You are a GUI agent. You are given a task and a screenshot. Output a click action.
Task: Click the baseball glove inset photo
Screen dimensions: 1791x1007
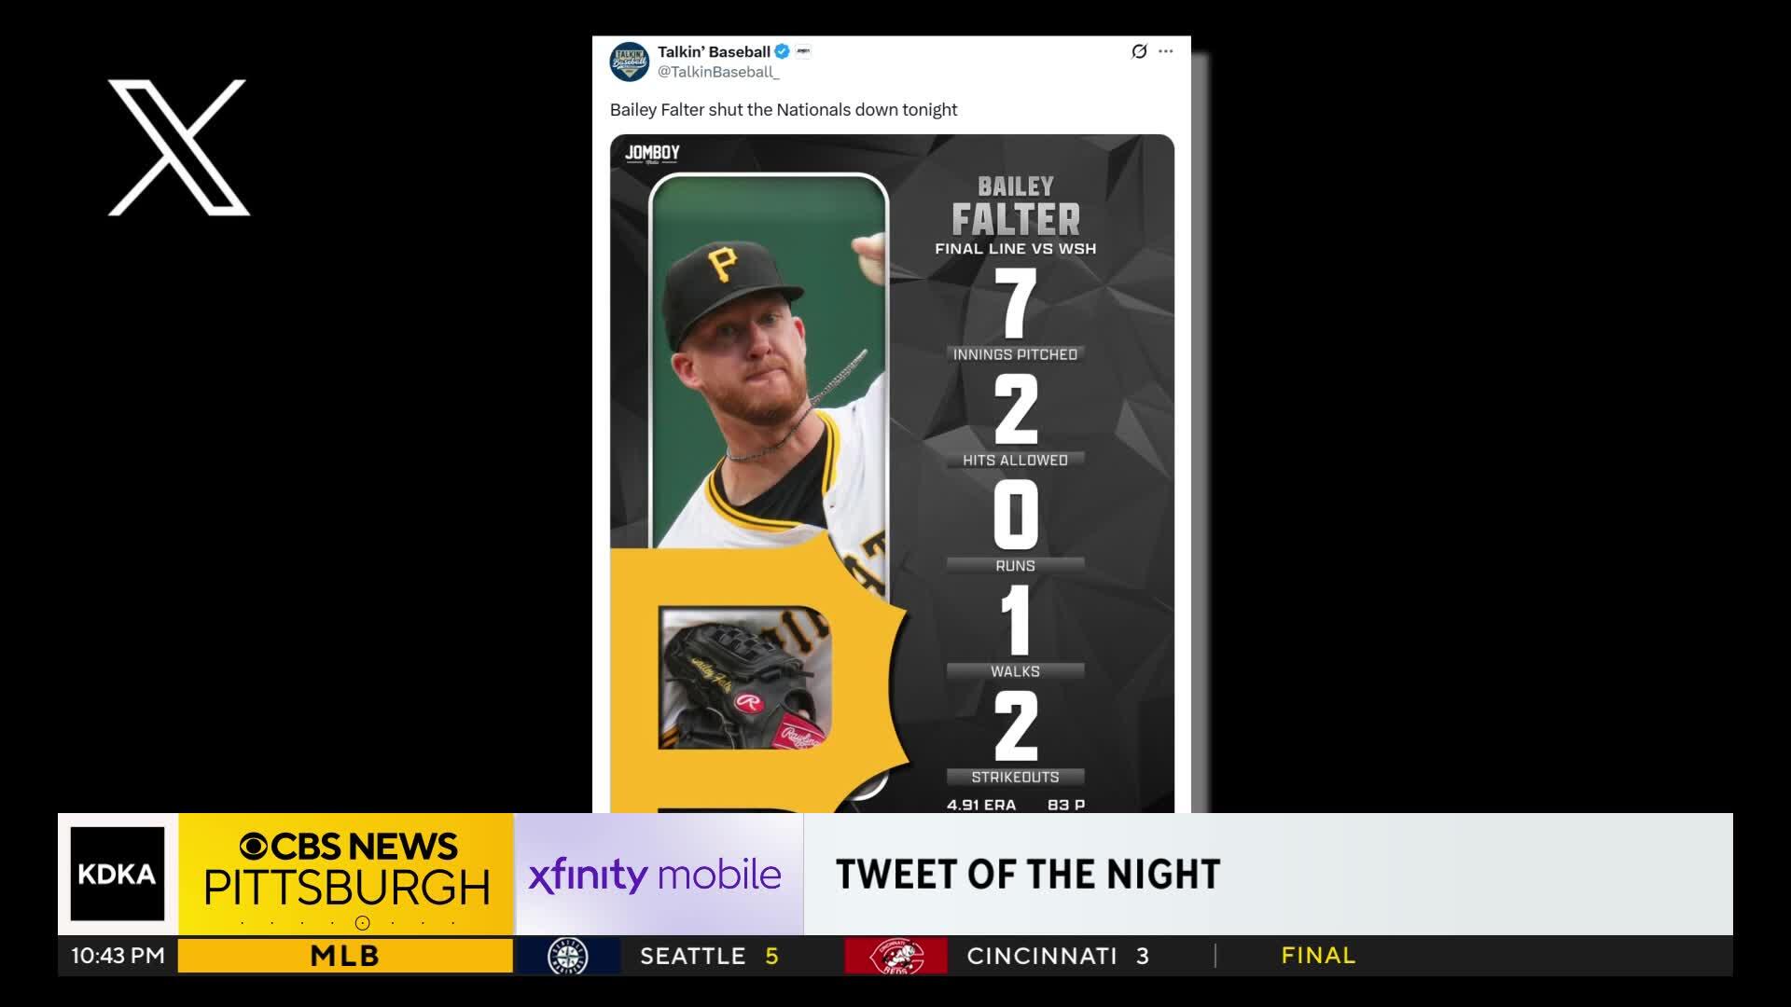[744, 678]
